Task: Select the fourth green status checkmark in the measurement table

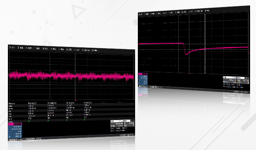Action: point(85,120)
